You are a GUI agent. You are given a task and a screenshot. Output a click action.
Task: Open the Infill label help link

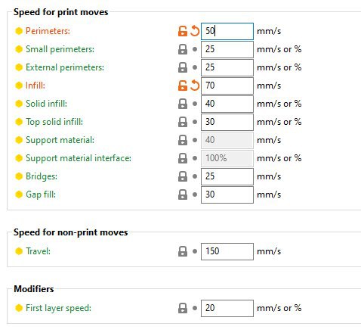(x=35, y=86)
